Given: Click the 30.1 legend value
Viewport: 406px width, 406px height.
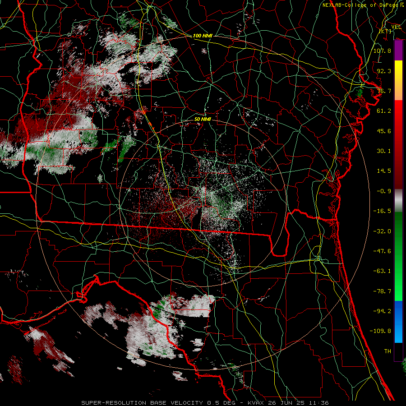Looking at the screenshot, I should (384, 151).
